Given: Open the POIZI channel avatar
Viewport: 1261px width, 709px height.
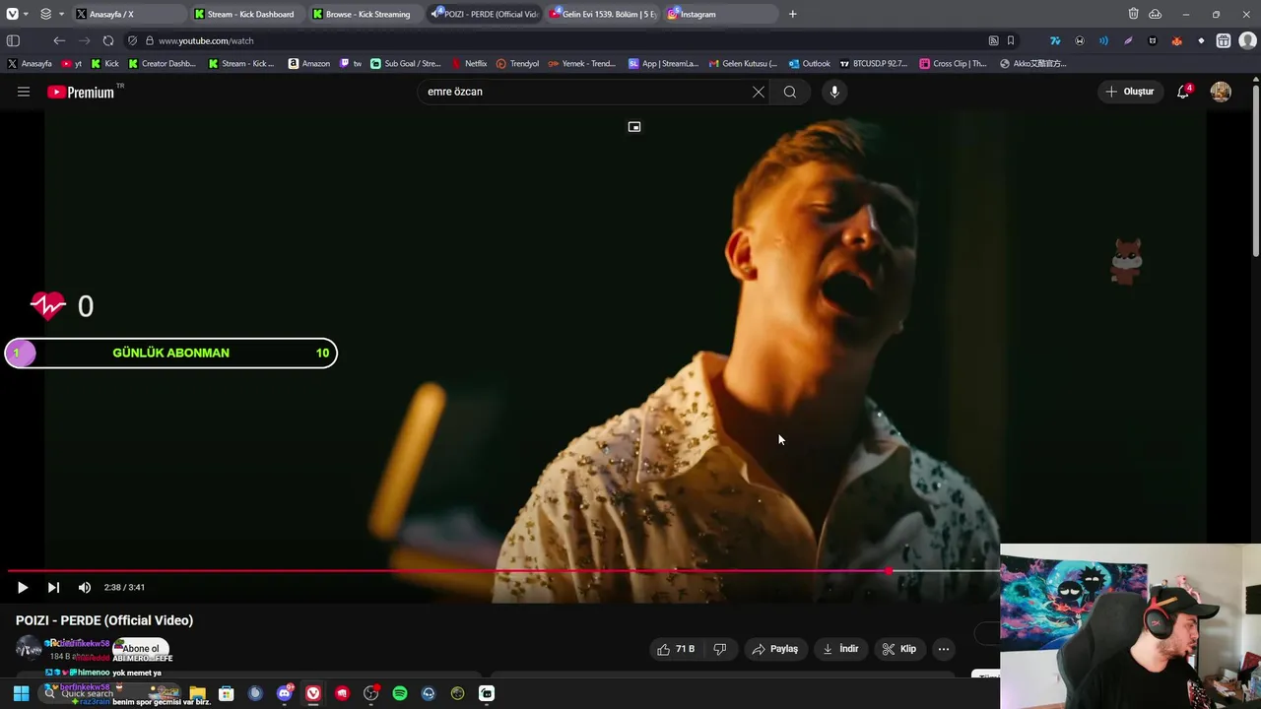Looking at the screenshot, I should click(x=29, y=648).
